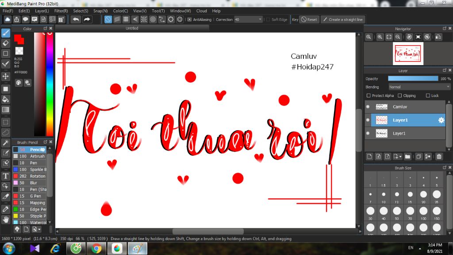The width and height of the screenshot is (453, 255).
Task: Enable Clipping checkbox
Action: click(400, 96)
